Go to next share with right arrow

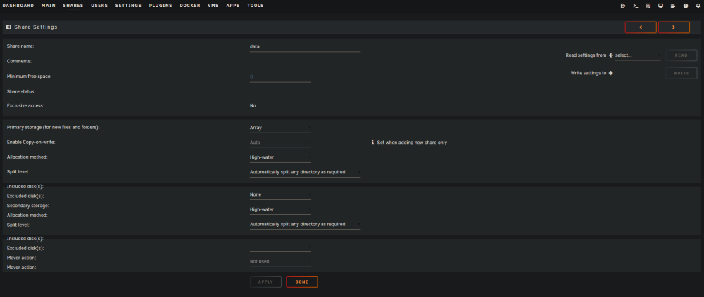[674, 27]
